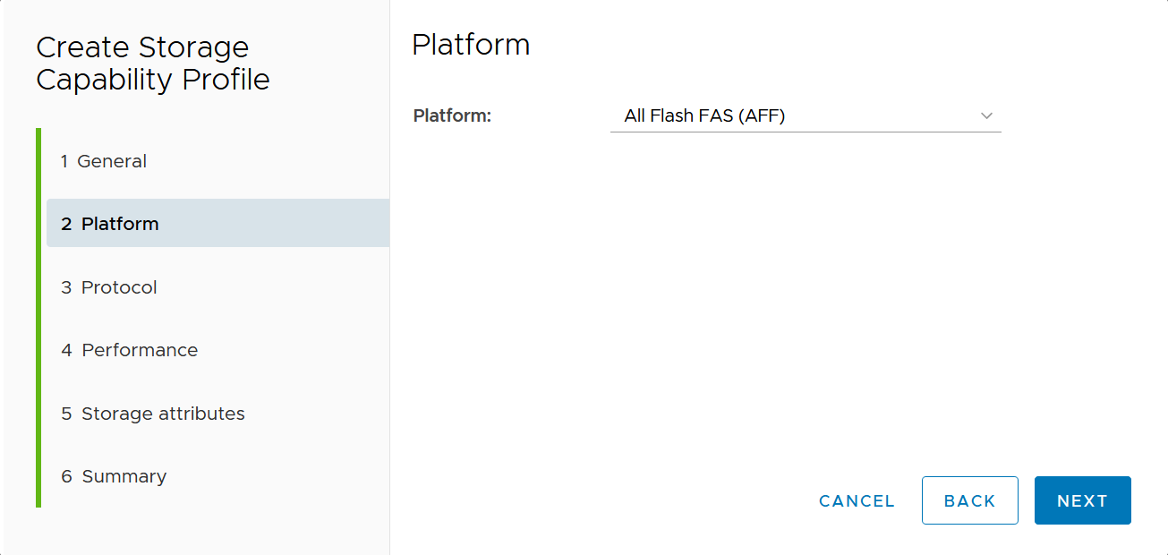Screen dimensions: 1168x555
Task: Click the Create Storage Capability Profile title
Action: click(x=152, y=63)
